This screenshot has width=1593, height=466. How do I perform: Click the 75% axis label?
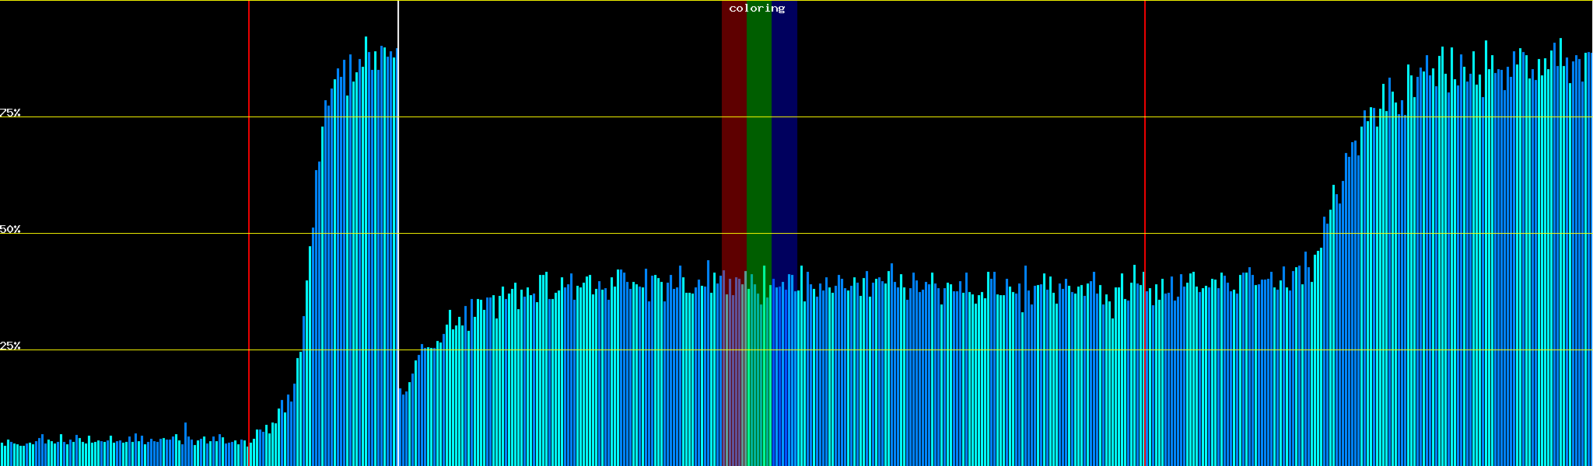click(x=10, y=113)
